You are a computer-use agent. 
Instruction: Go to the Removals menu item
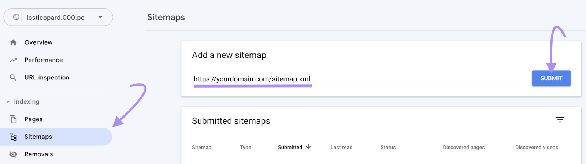pos(38,154)
